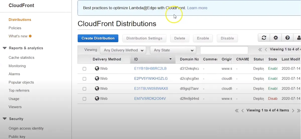Open Cache statistics report

[21, 57]
